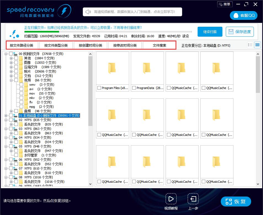
Task: Open the 菜单 menu
Action: 225,4
